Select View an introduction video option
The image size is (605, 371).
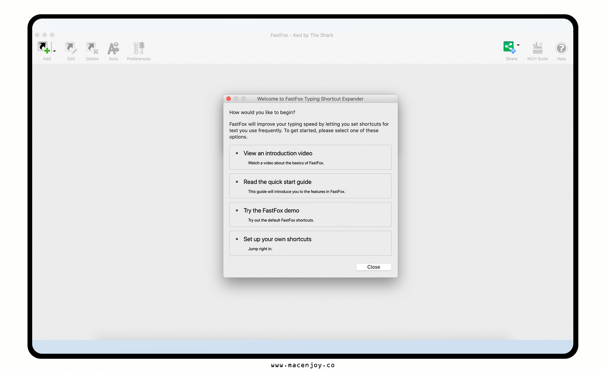point(310,157)
